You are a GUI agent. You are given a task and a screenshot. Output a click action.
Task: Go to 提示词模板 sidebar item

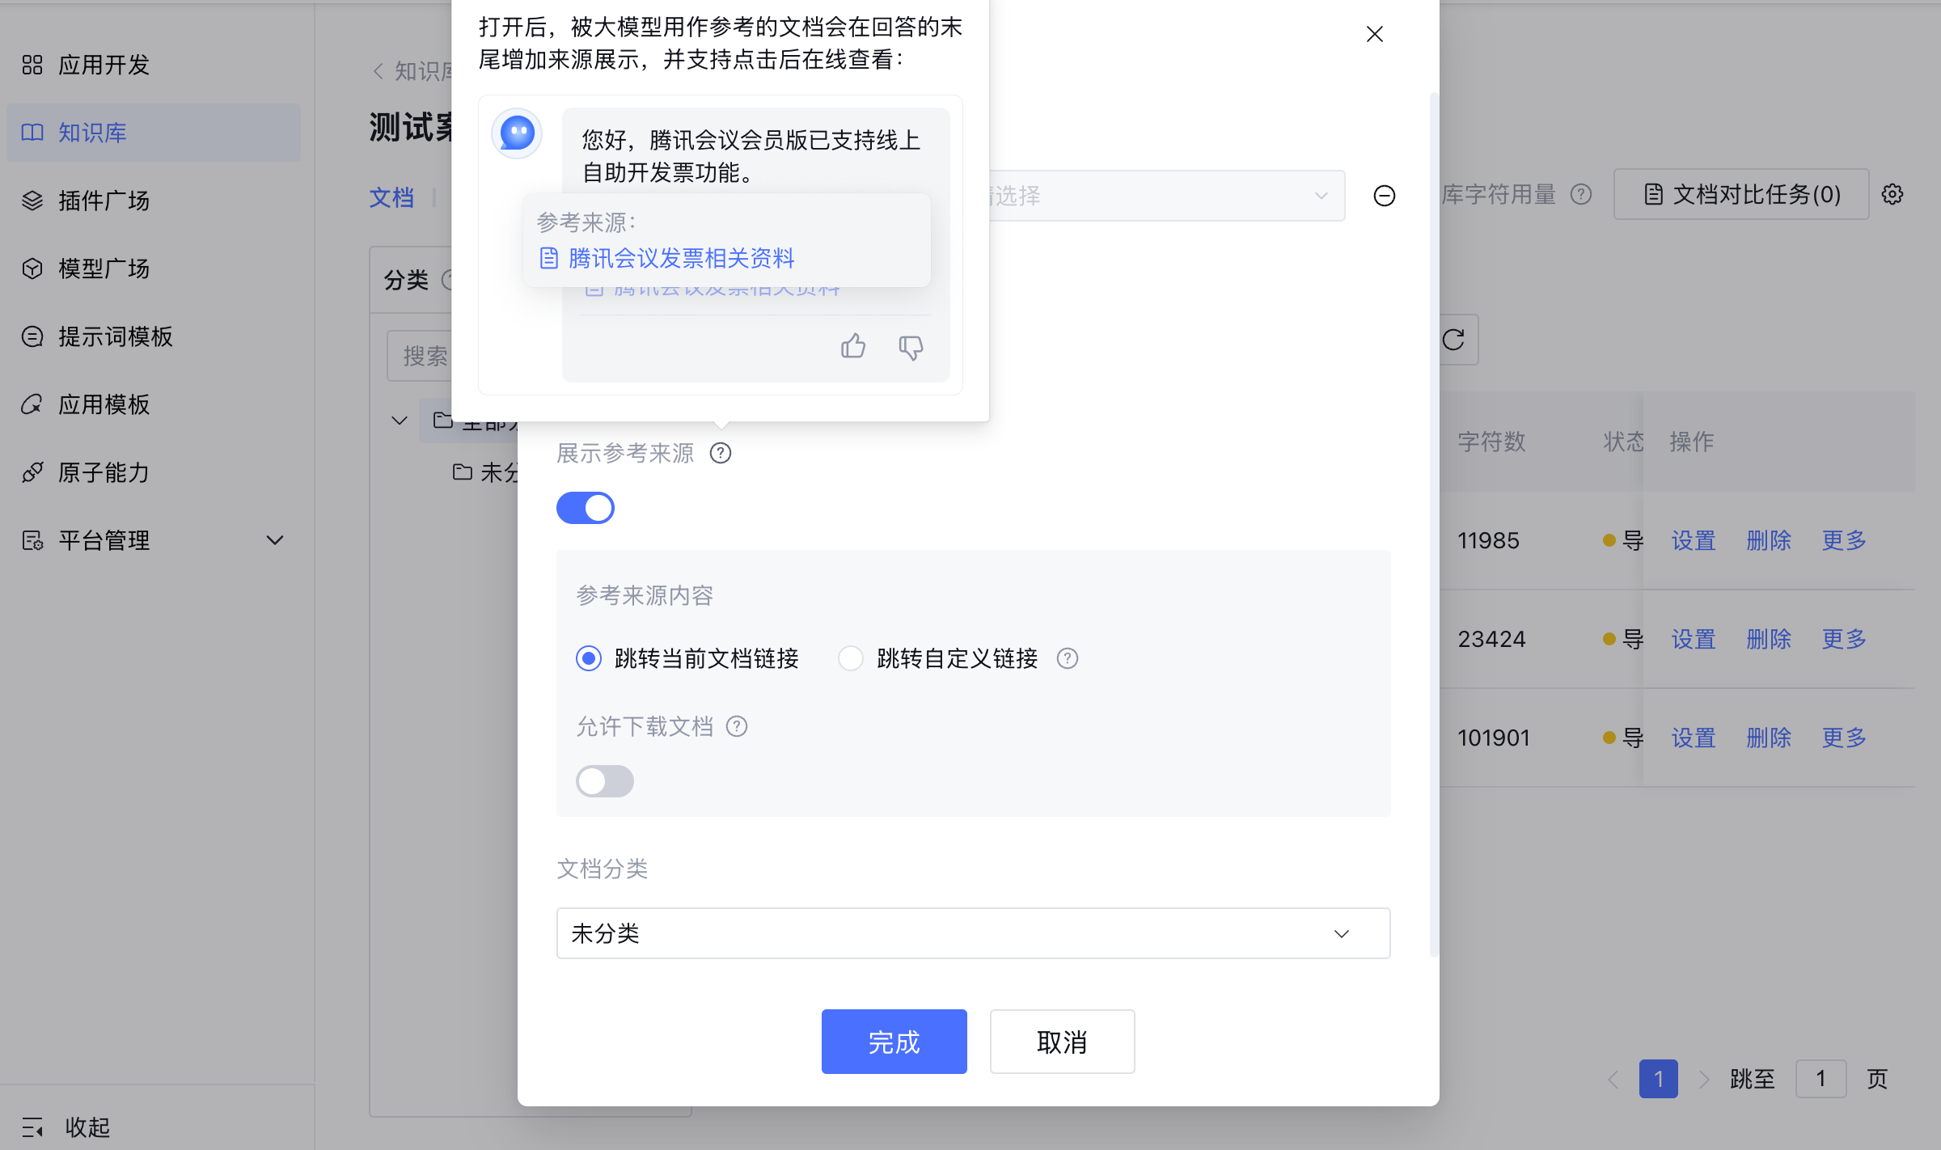[115, 336]
